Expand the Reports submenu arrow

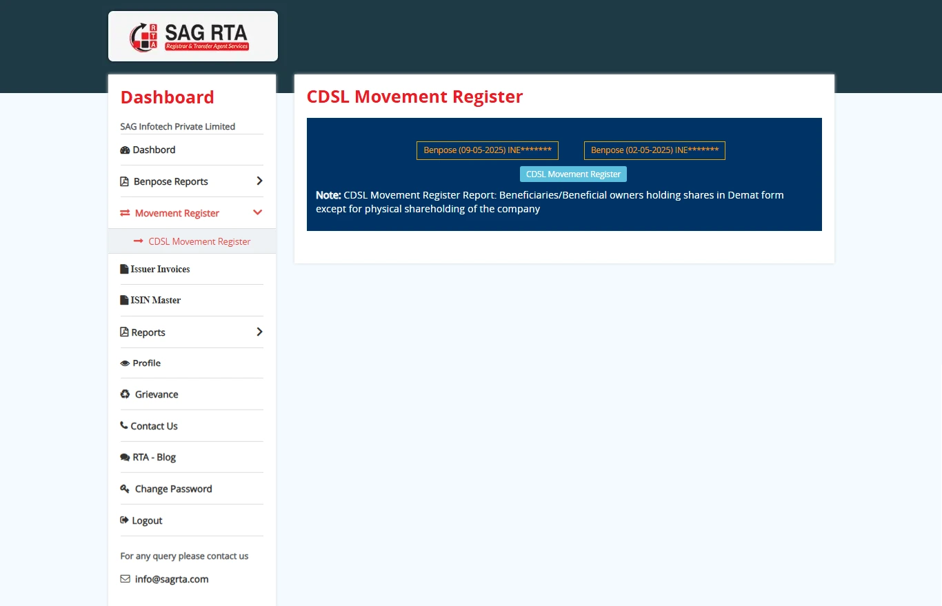[x=259, y=332]
